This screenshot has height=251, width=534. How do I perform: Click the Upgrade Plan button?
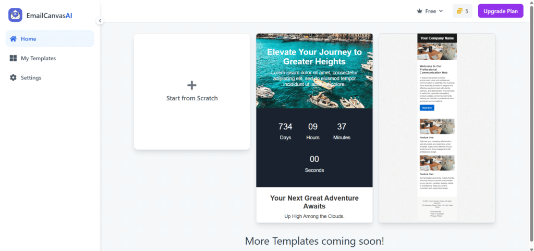[x=501, y=11]
